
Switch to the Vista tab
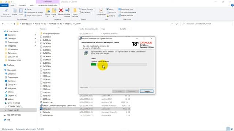click(x=32, y=5)
